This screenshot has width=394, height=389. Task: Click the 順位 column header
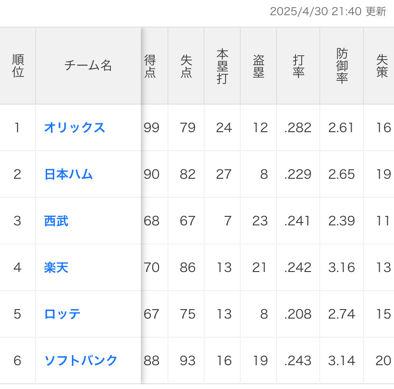(x=18, y=66)
